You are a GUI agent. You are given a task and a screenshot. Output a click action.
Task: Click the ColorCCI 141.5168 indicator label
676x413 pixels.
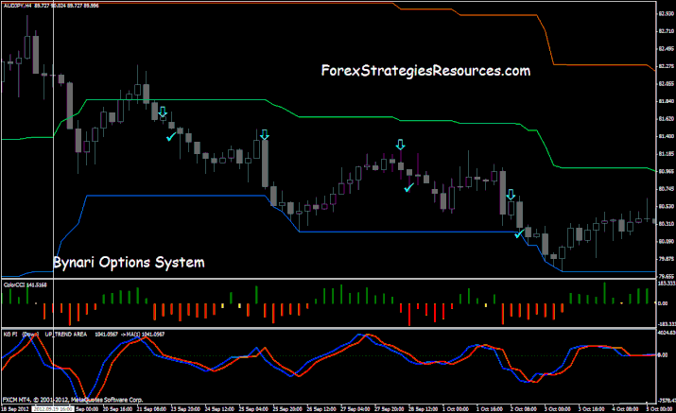click(25, 285)
